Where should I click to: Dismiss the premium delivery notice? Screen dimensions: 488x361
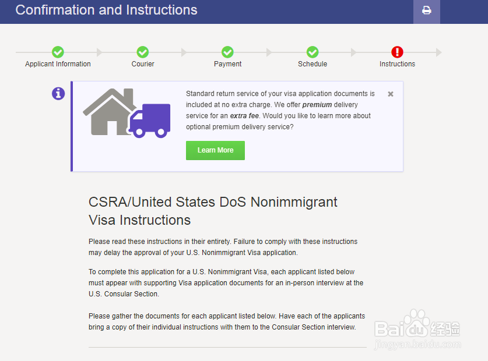click(x=391, y=94)
